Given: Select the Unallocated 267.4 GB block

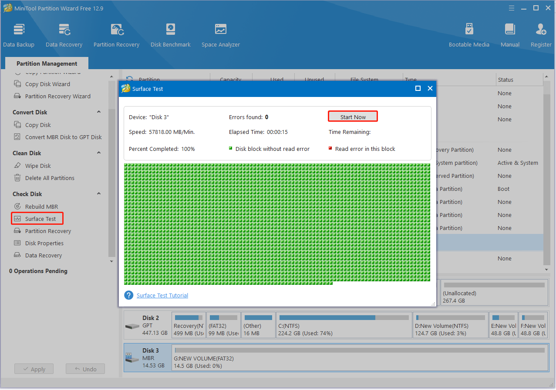Looking at the screenshot, I should click(494, 292).
